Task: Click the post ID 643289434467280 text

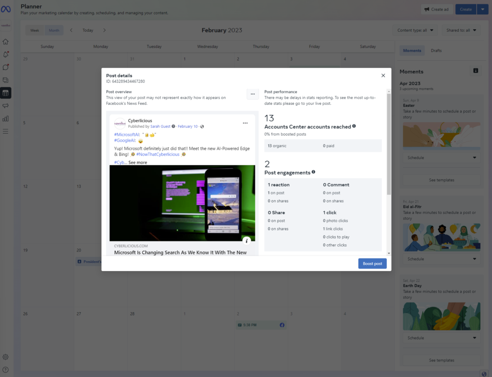Action: 125,81
